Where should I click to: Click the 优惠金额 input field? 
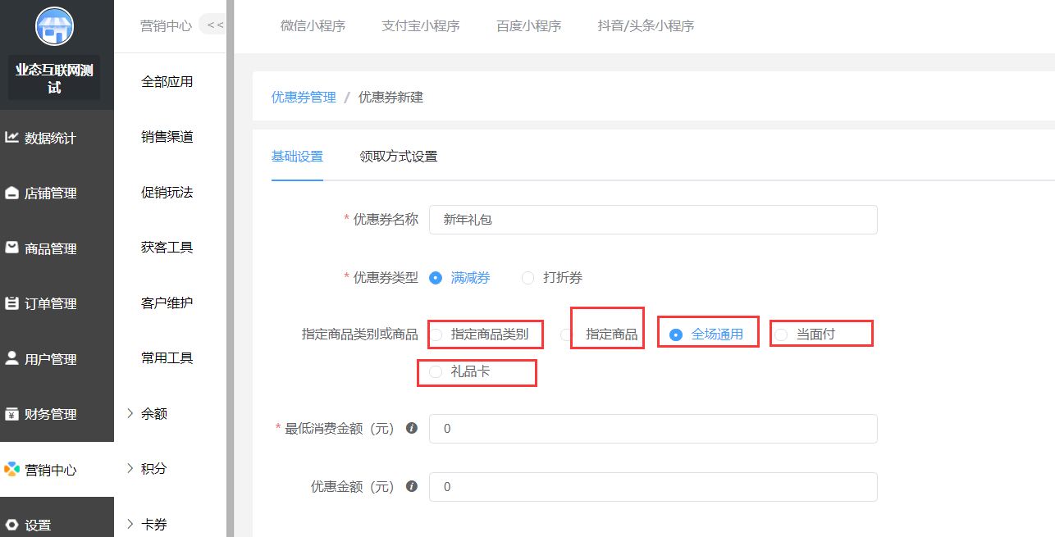[x=653, y=487]
